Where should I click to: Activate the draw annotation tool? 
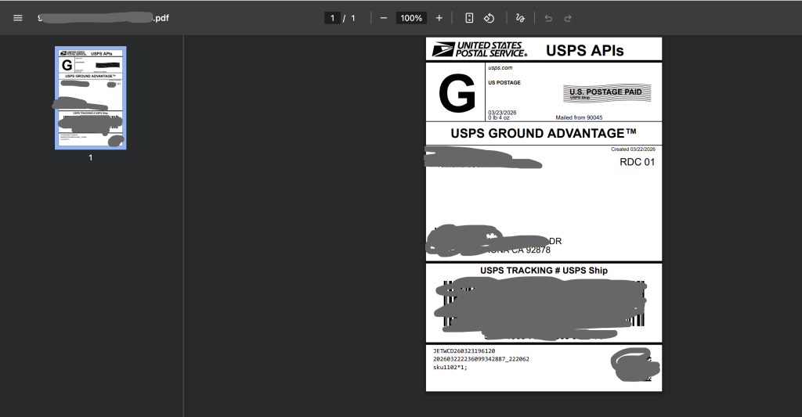point(520,17)
